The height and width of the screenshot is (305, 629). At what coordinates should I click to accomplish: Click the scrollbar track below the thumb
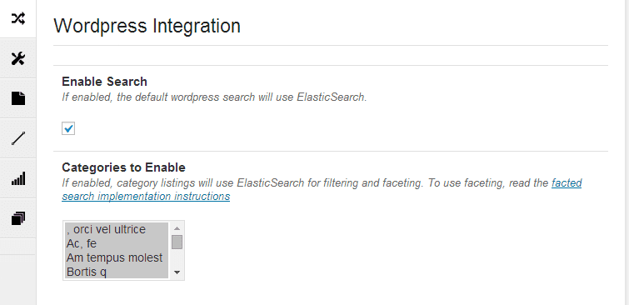[177, 258]
